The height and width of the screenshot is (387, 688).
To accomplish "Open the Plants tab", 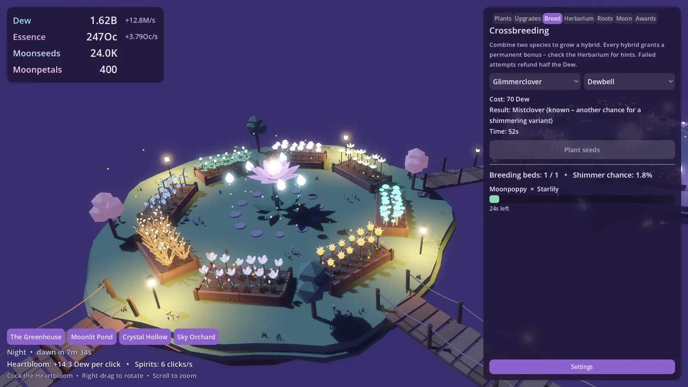I will click(503, 18).
